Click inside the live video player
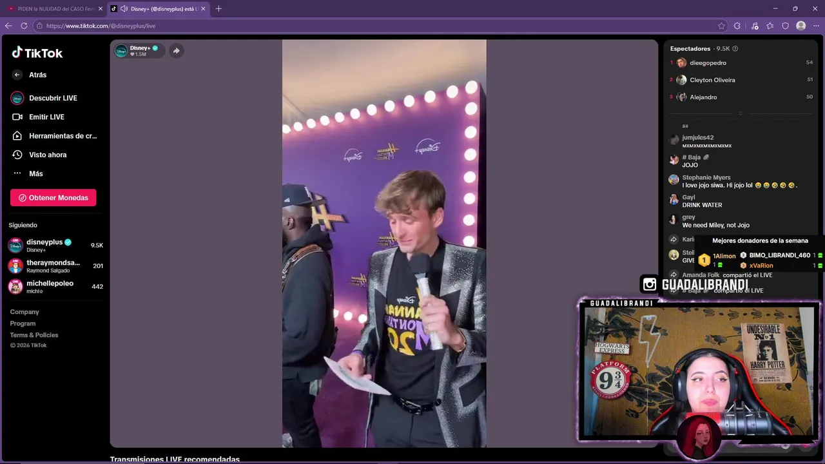825x464 pixels. tap(384, 244)
